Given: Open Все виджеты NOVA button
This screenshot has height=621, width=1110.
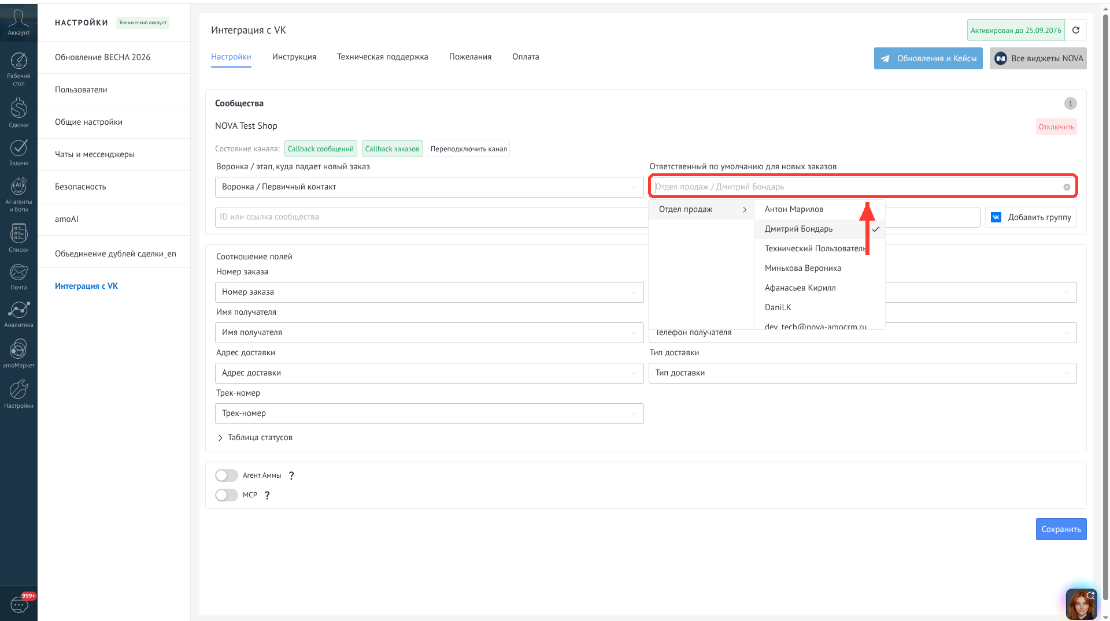Looking at the screenshot, I should tap(1038, 58).
